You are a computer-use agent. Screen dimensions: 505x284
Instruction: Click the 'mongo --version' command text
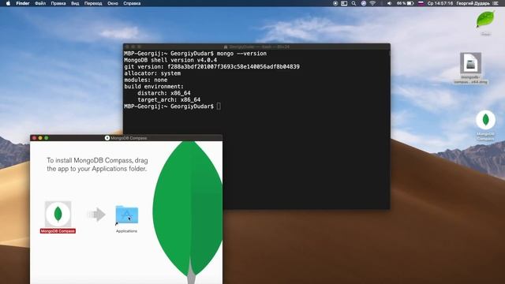(242, 54)
